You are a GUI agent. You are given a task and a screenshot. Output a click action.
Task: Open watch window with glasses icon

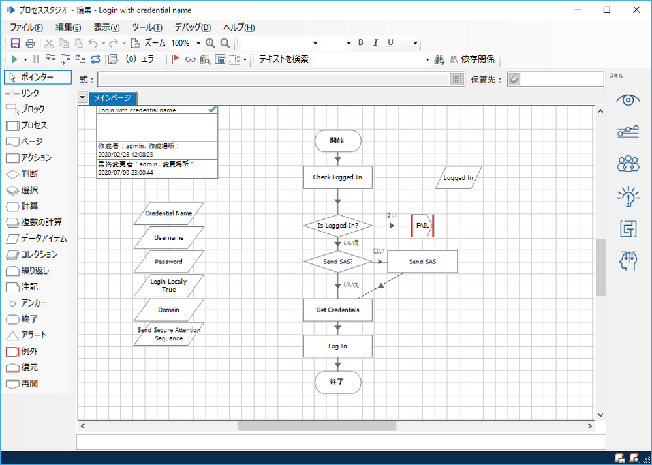(x=191, y=59)
